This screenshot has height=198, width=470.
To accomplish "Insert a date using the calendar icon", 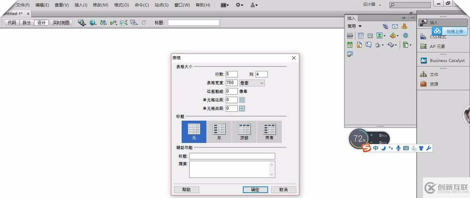I will tap(350, 45).
